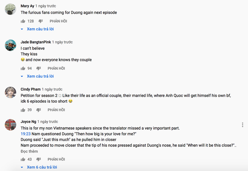The image size is (248, 171).
Task: Like Joyce Ng's translation comment
Action: pos(23,159)
